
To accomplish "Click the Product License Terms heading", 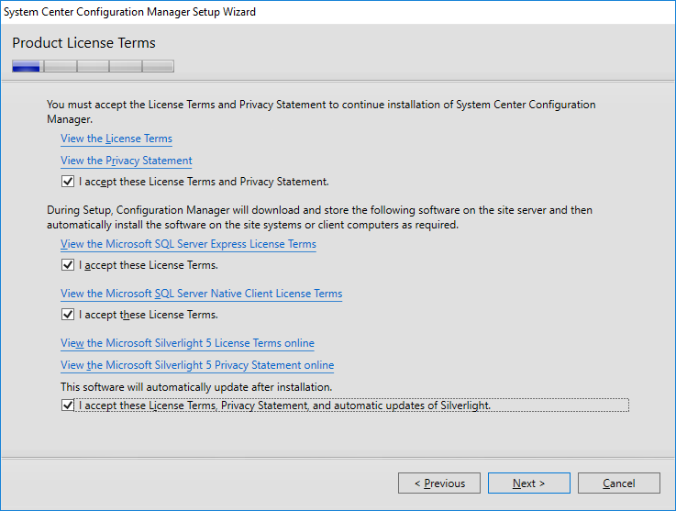I will pos(83,43).
